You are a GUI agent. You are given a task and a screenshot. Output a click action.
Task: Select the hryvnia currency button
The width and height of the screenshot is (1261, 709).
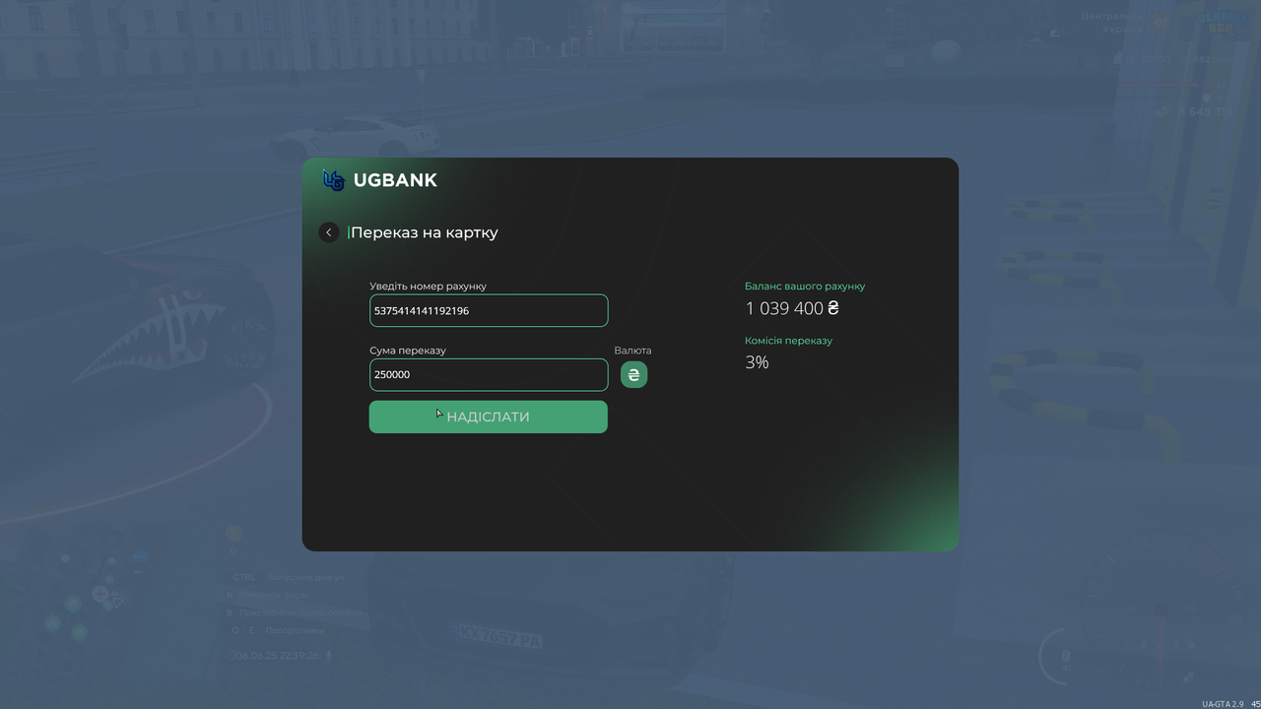click(x=633, y=375)
